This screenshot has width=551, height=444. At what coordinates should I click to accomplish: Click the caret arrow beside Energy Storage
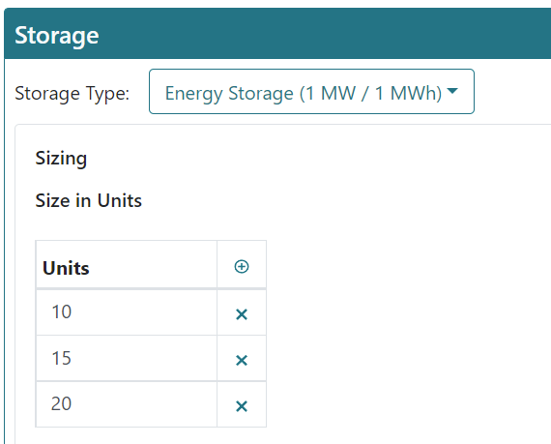[452, 91]
